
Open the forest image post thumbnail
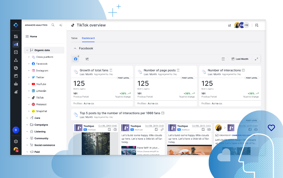click(x=95, y=144)
